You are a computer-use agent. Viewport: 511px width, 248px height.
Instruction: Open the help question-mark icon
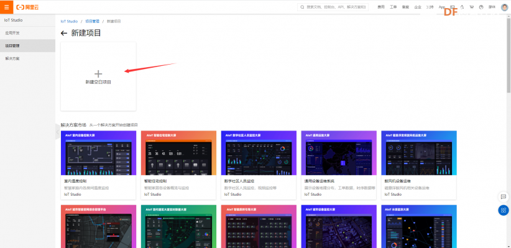(481, 7)
